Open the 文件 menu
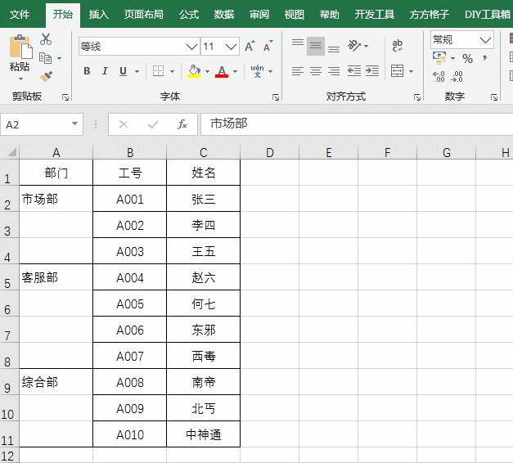 tap(20, 15)
